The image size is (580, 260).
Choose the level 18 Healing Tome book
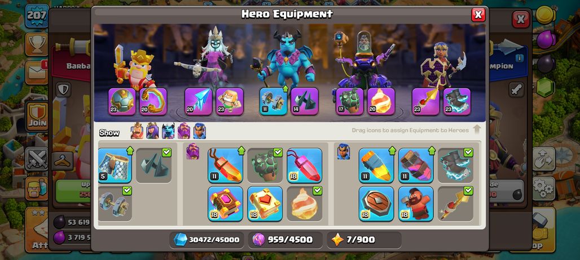pos(265,204)
